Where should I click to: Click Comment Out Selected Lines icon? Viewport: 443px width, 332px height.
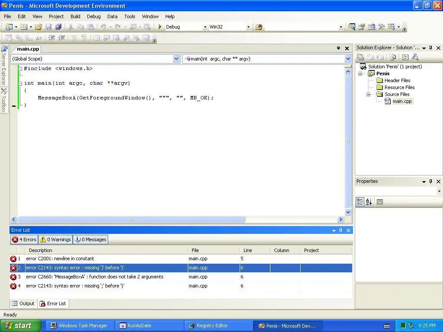[74, 38]
